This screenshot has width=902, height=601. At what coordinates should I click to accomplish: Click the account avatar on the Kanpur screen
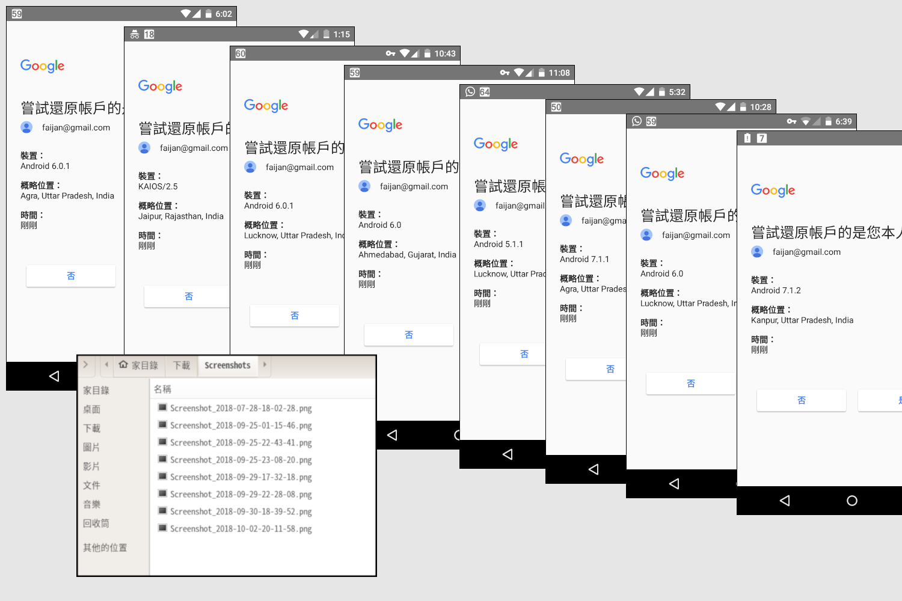tap(757, 252)
